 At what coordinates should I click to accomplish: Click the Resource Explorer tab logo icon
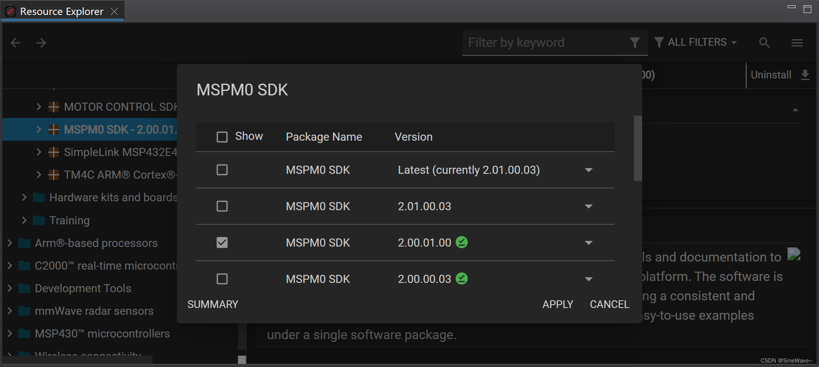tap(10, 11)
